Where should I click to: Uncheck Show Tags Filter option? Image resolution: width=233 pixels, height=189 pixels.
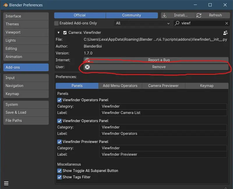click(59, 177)
